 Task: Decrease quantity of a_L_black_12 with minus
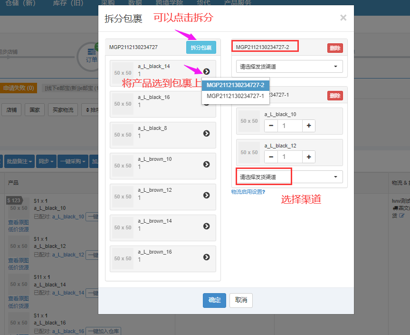[x=271, y=157]
